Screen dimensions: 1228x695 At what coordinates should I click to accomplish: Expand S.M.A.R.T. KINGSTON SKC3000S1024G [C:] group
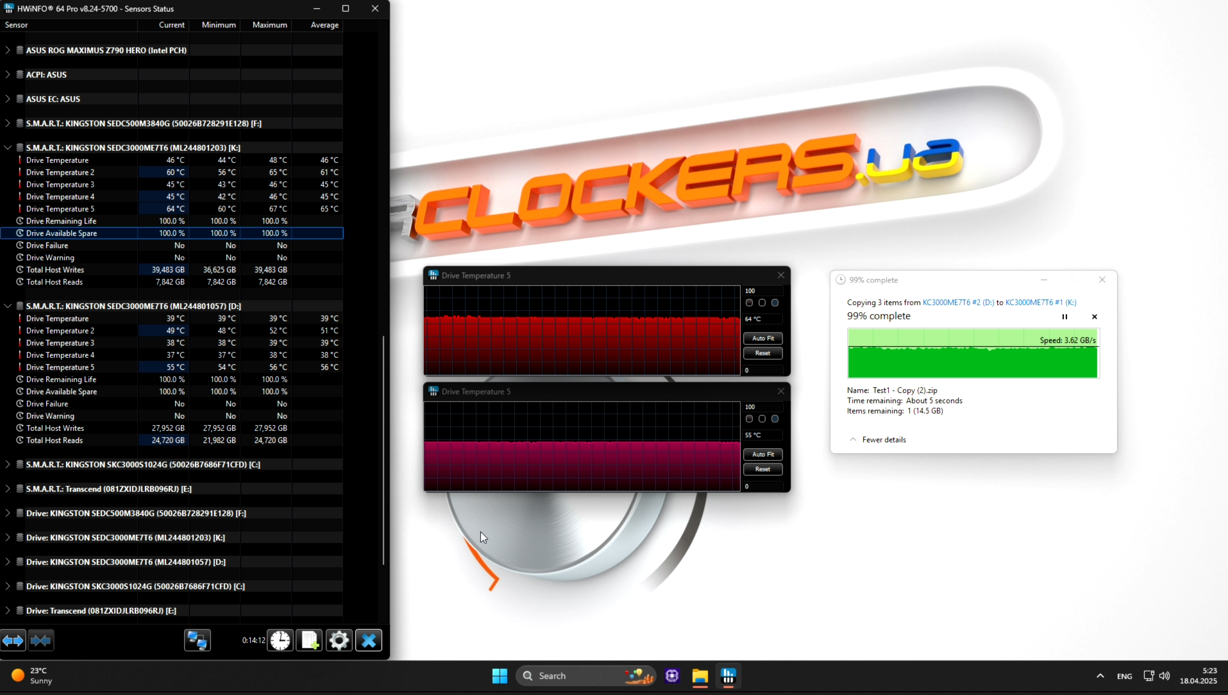click(8, 464)
